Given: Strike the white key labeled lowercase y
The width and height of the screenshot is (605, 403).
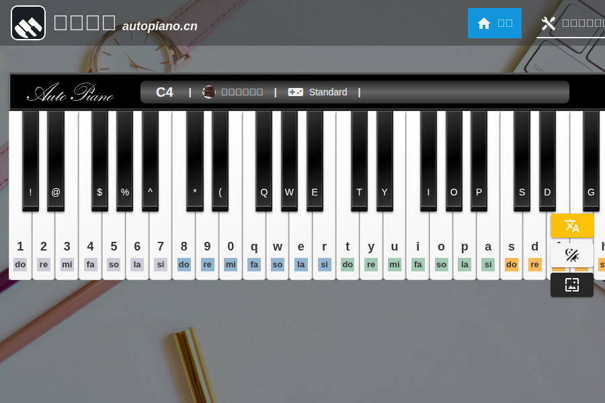Looking at the screenshot, I should (x=371, y=247).
